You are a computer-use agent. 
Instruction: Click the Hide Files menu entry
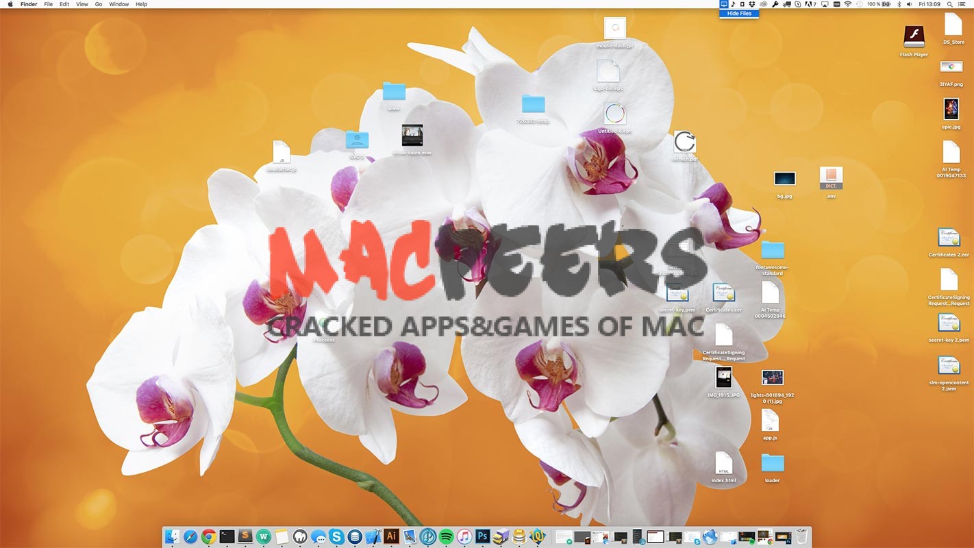(x=739, y=14)
